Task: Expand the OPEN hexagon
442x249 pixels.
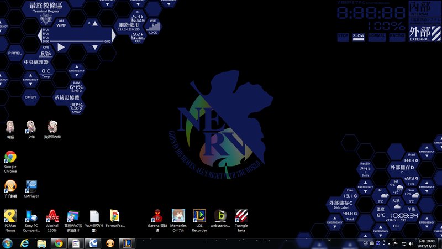Action: 30,97
